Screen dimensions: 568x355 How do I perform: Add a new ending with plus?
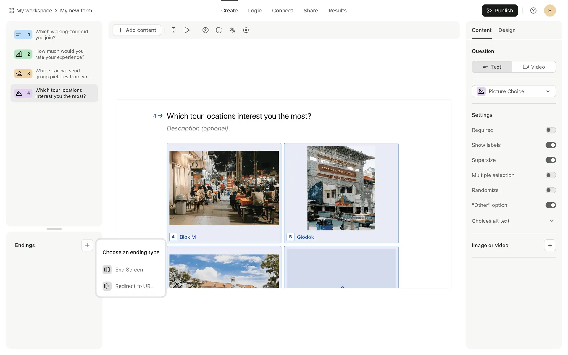(87, 245)
